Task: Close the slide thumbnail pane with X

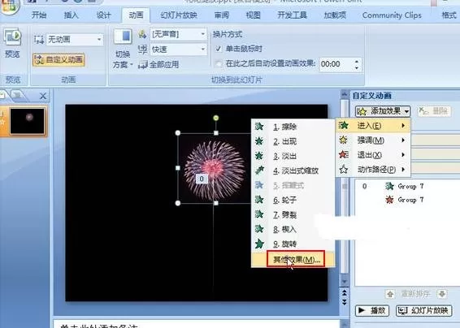Action: (43, 96)
